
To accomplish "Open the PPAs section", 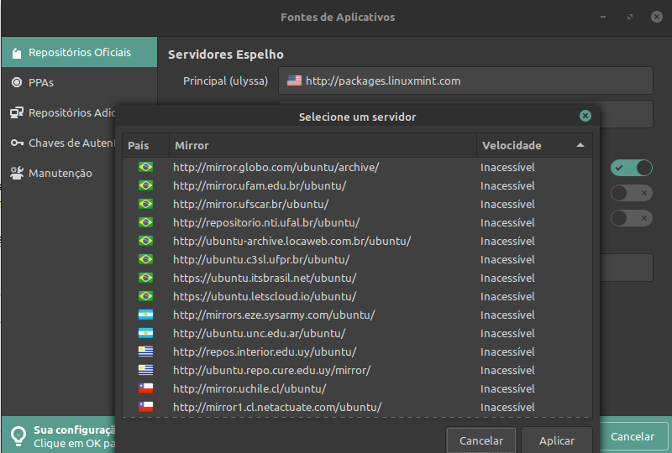I will (x=79, y=82).
